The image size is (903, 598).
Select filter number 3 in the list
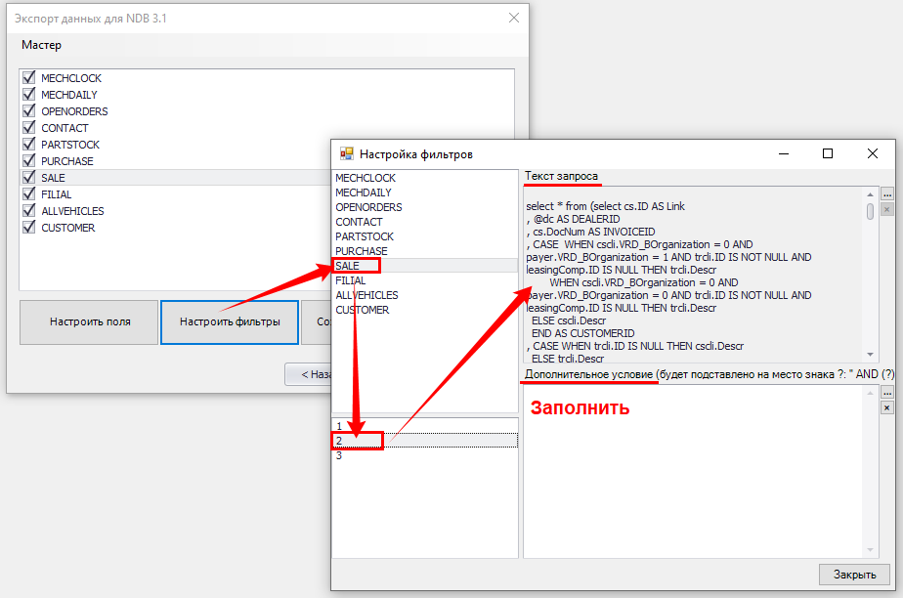339,455
